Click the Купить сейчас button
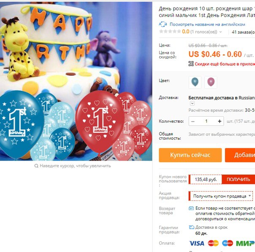This screenshot has height=252, width=255. click(x=190, y=155)
